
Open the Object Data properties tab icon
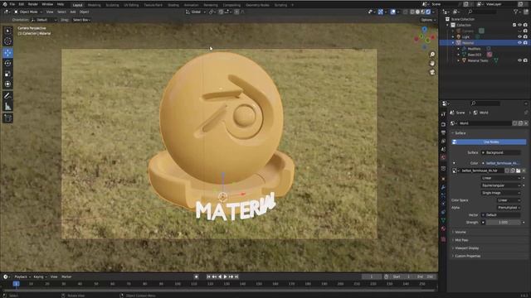443,220
